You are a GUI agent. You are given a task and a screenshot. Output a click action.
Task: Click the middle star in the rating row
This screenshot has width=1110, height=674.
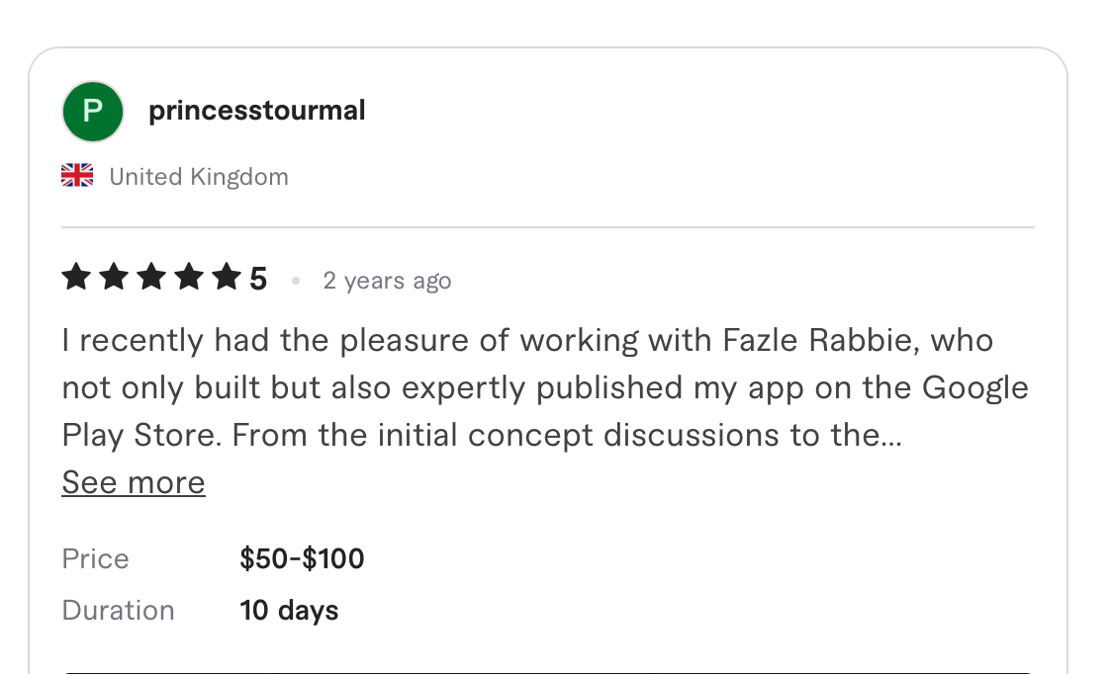pos(153,278)
